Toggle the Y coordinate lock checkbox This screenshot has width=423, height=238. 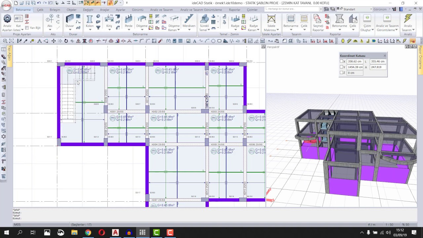point(342,67)
